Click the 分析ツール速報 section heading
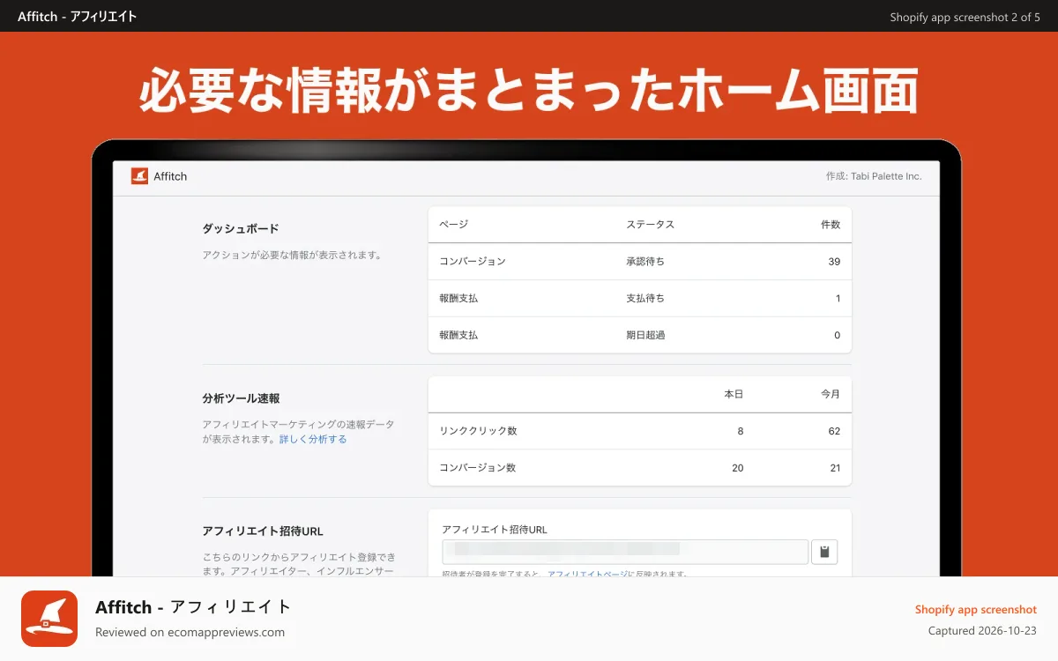 click(241, 398)
